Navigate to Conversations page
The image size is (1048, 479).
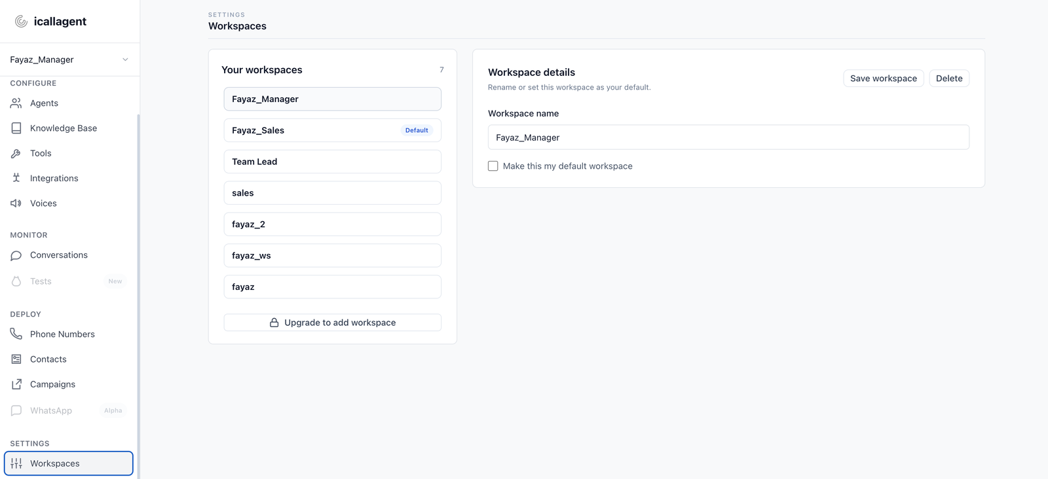point(59,255)
